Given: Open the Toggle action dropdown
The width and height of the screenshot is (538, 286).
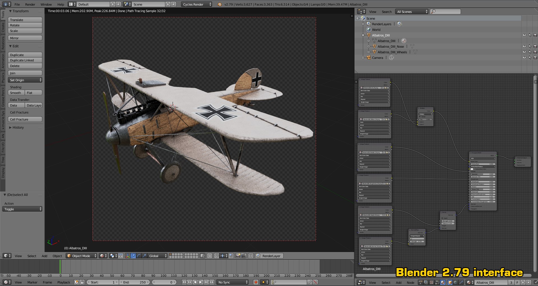Looking at the screenshot, I should [x=22, y=209].
